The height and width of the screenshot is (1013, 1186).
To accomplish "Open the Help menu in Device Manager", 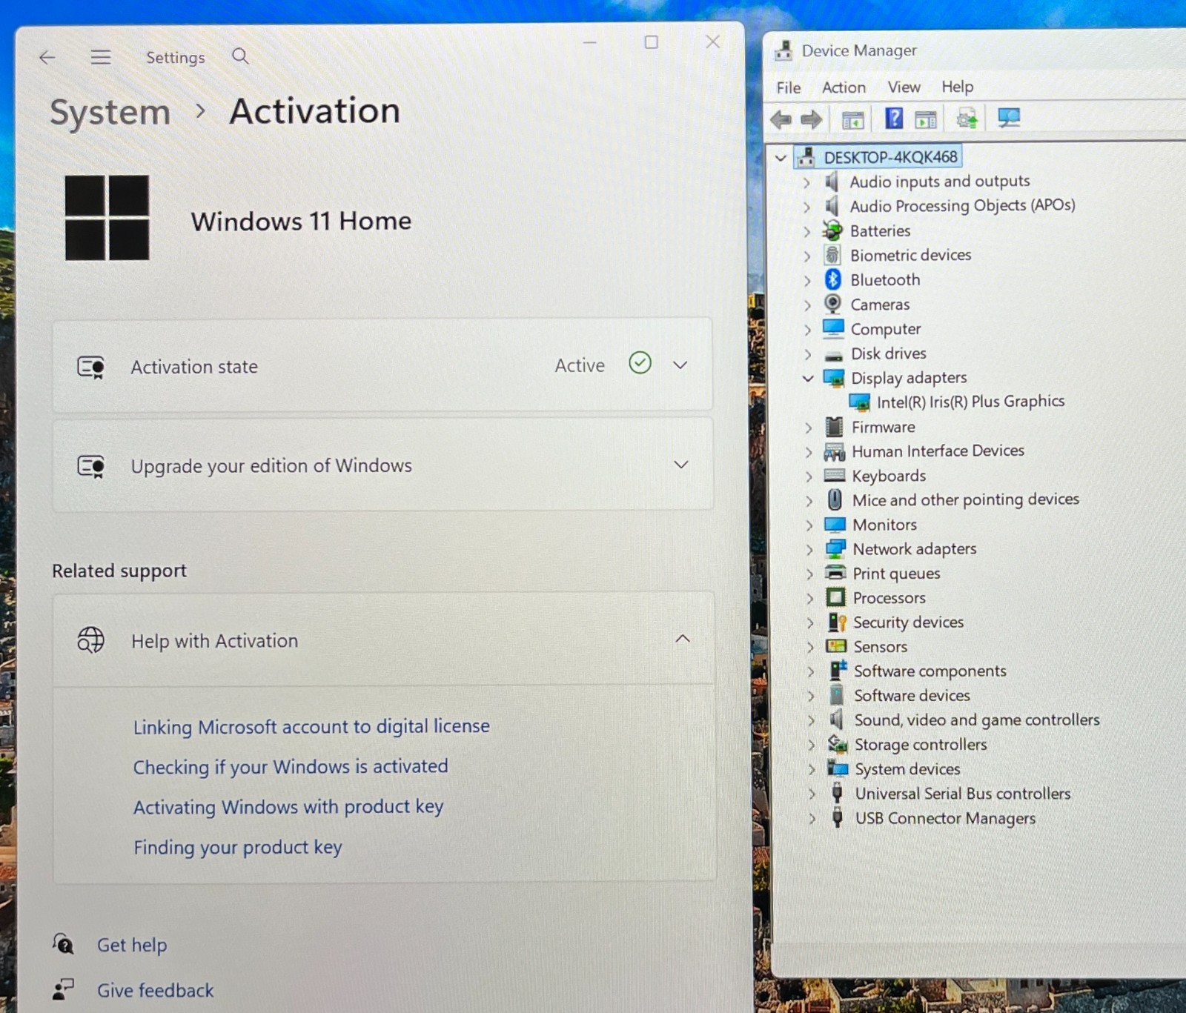I will pos(958,87).
